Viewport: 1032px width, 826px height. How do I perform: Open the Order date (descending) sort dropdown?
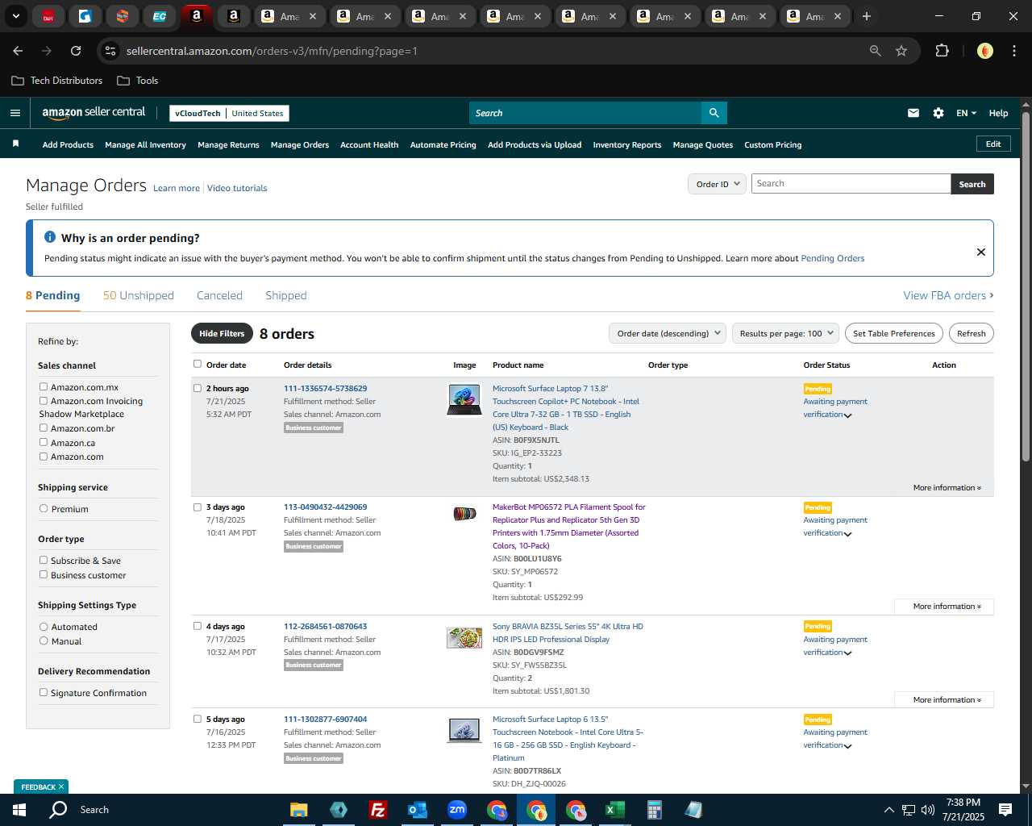point(668,333)
